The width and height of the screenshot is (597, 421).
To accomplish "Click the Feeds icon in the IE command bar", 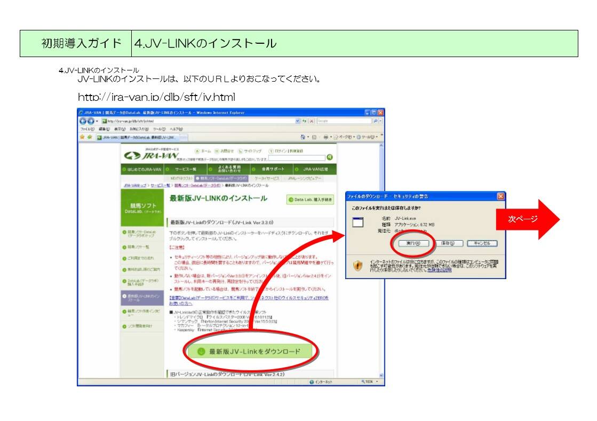I will coord(314,137).
